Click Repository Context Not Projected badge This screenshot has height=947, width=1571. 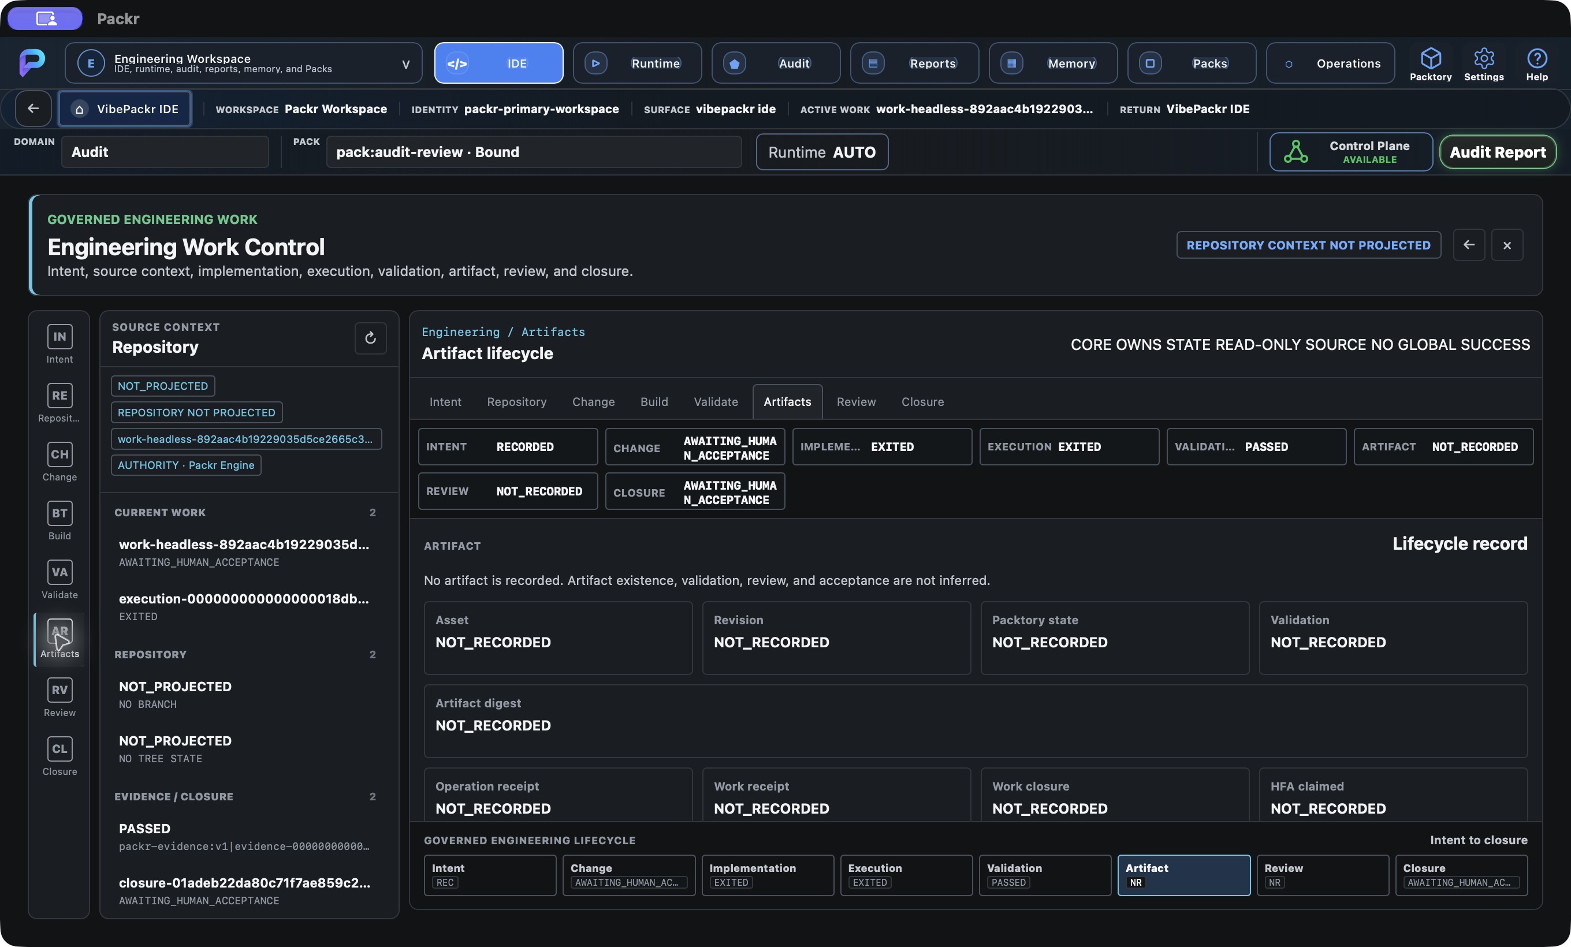coord(1308,245)
